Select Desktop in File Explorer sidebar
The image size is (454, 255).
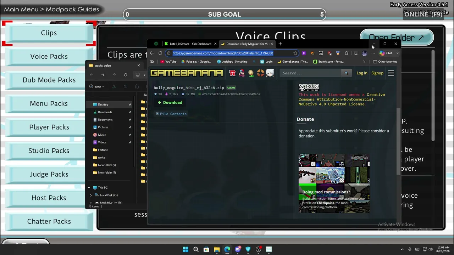109,104
